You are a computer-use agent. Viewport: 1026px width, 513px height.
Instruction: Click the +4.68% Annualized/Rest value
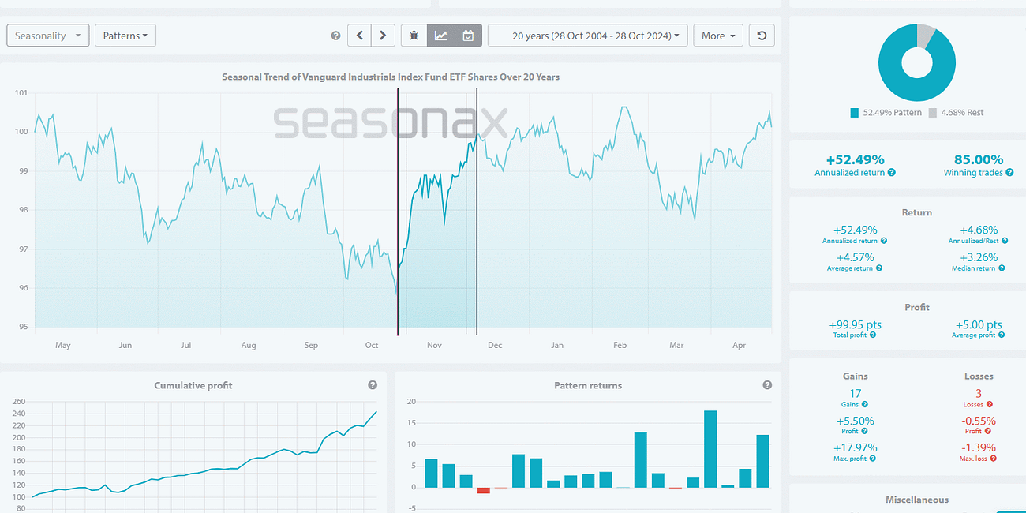979,230
